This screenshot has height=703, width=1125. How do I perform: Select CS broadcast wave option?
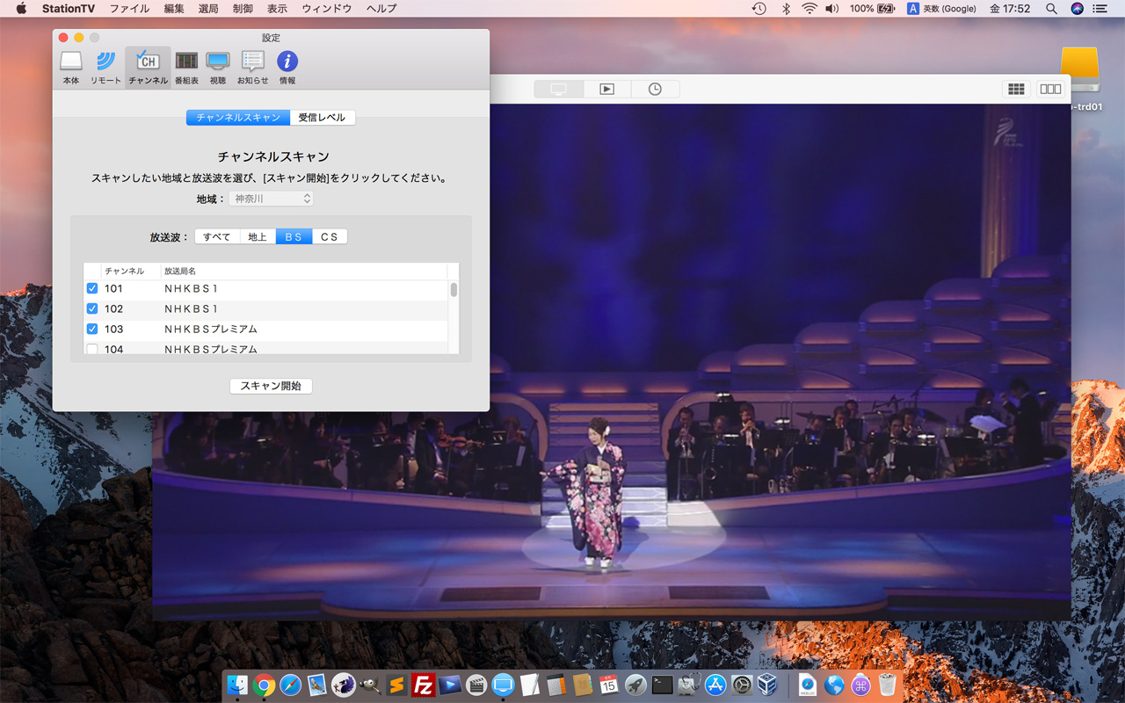(x=330, y=236)
